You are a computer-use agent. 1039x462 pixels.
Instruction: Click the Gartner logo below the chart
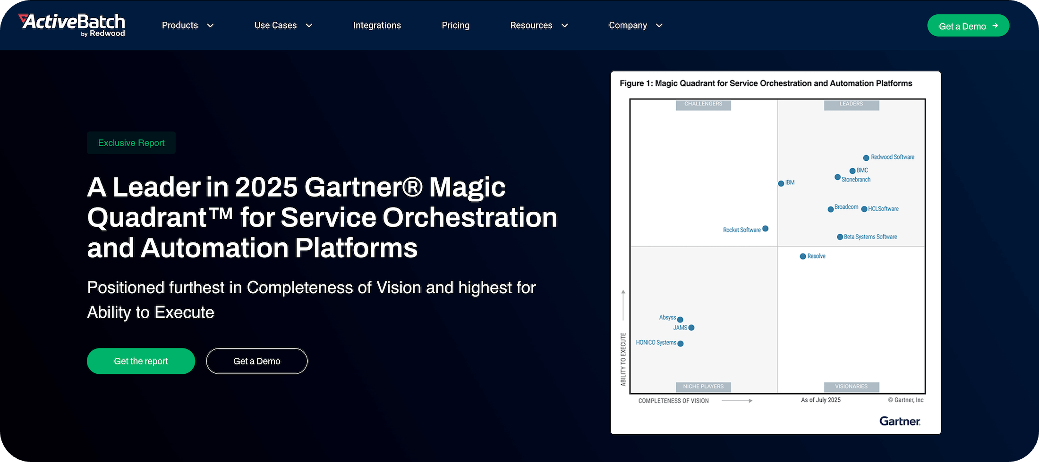[x=899, y=421]
